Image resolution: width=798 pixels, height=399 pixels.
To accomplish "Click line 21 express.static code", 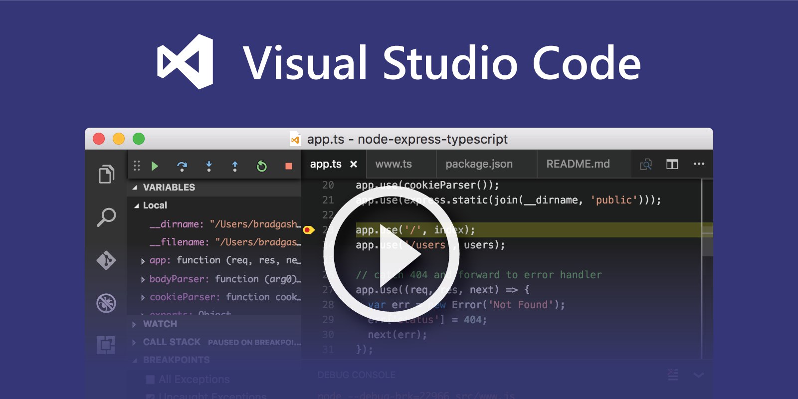I will pos(508,200).
